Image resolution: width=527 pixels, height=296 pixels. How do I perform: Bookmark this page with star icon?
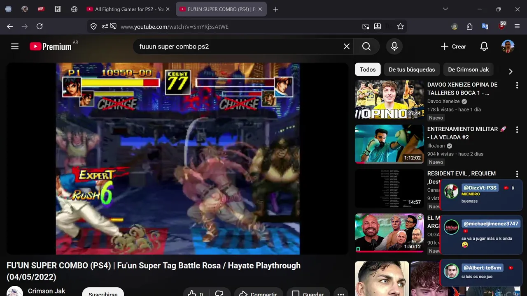click(400, 26)
